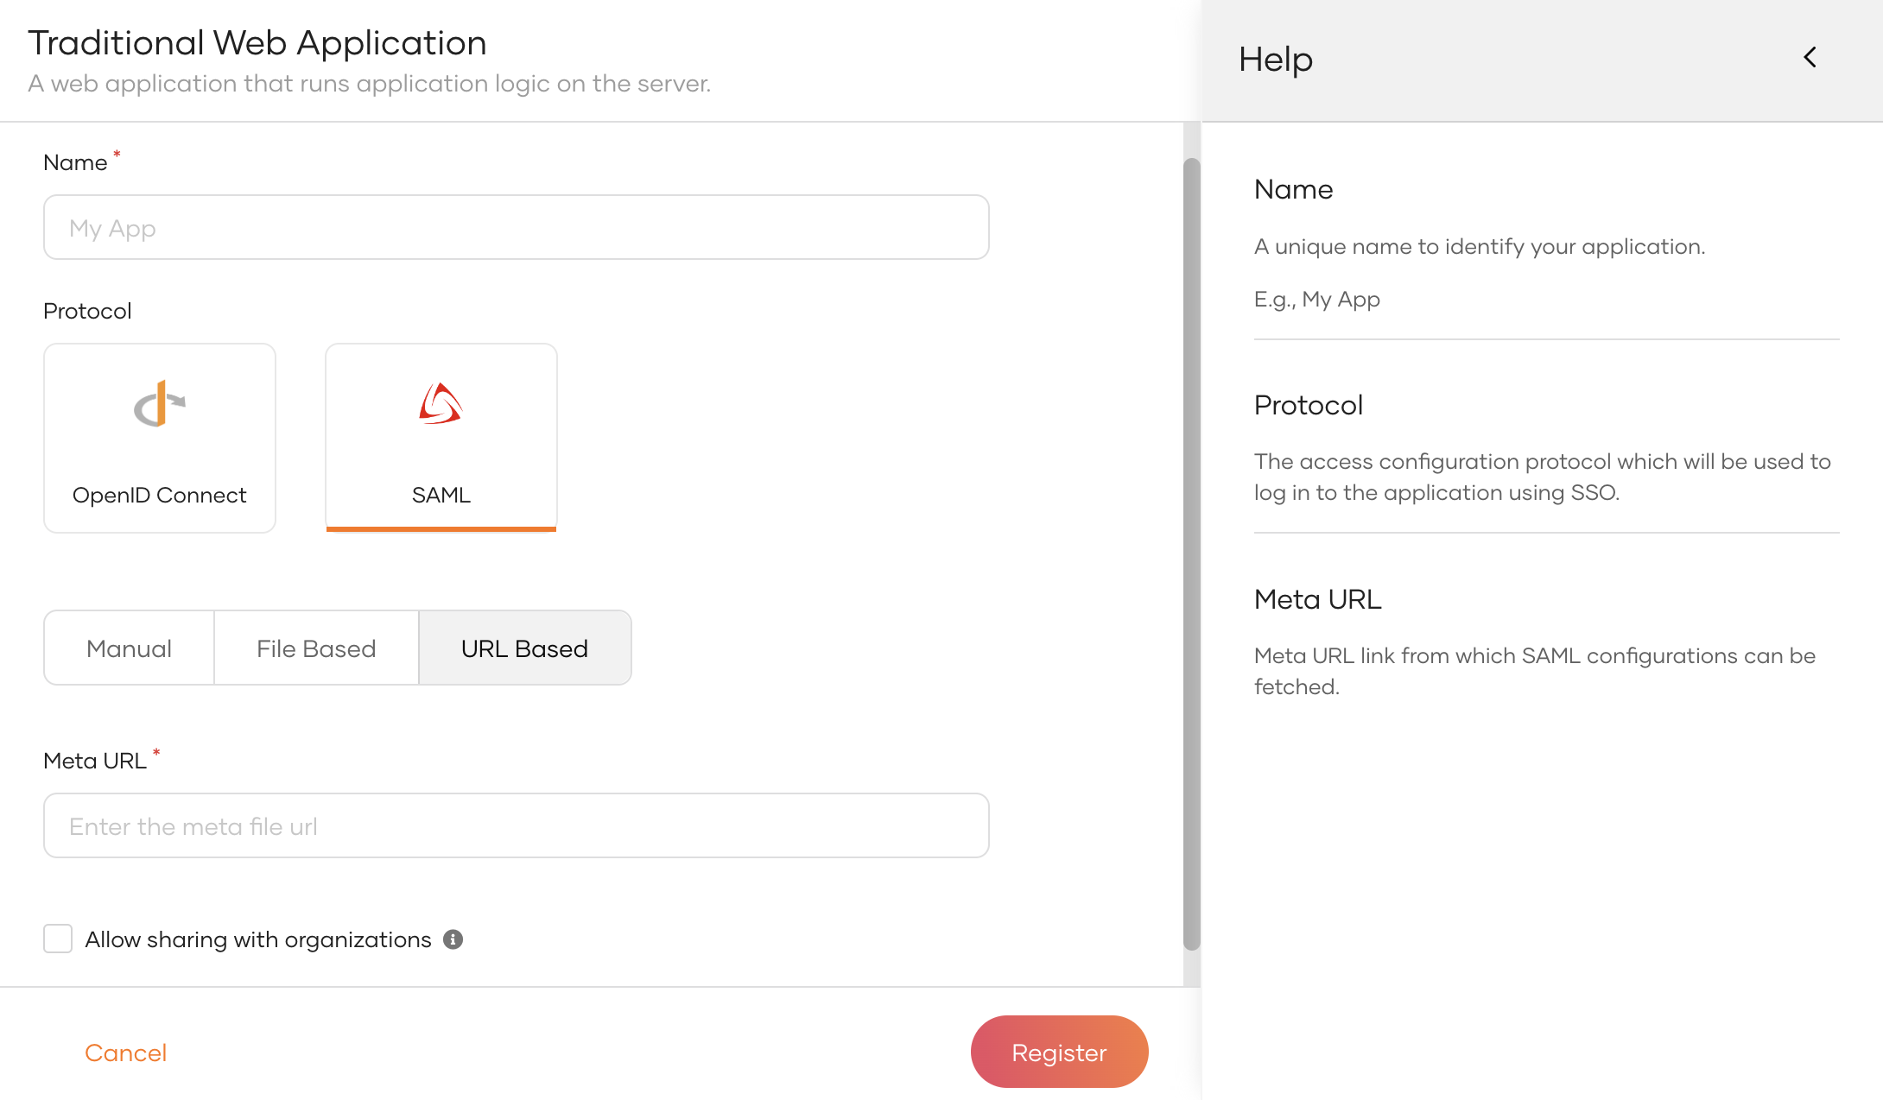
Task: Enable Allow sharing with organizations checkbox
Action: [58, 939]
